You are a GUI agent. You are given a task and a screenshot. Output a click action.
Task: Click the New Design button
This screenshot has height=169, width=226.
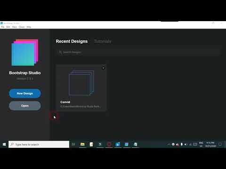(x=25, y=93)
